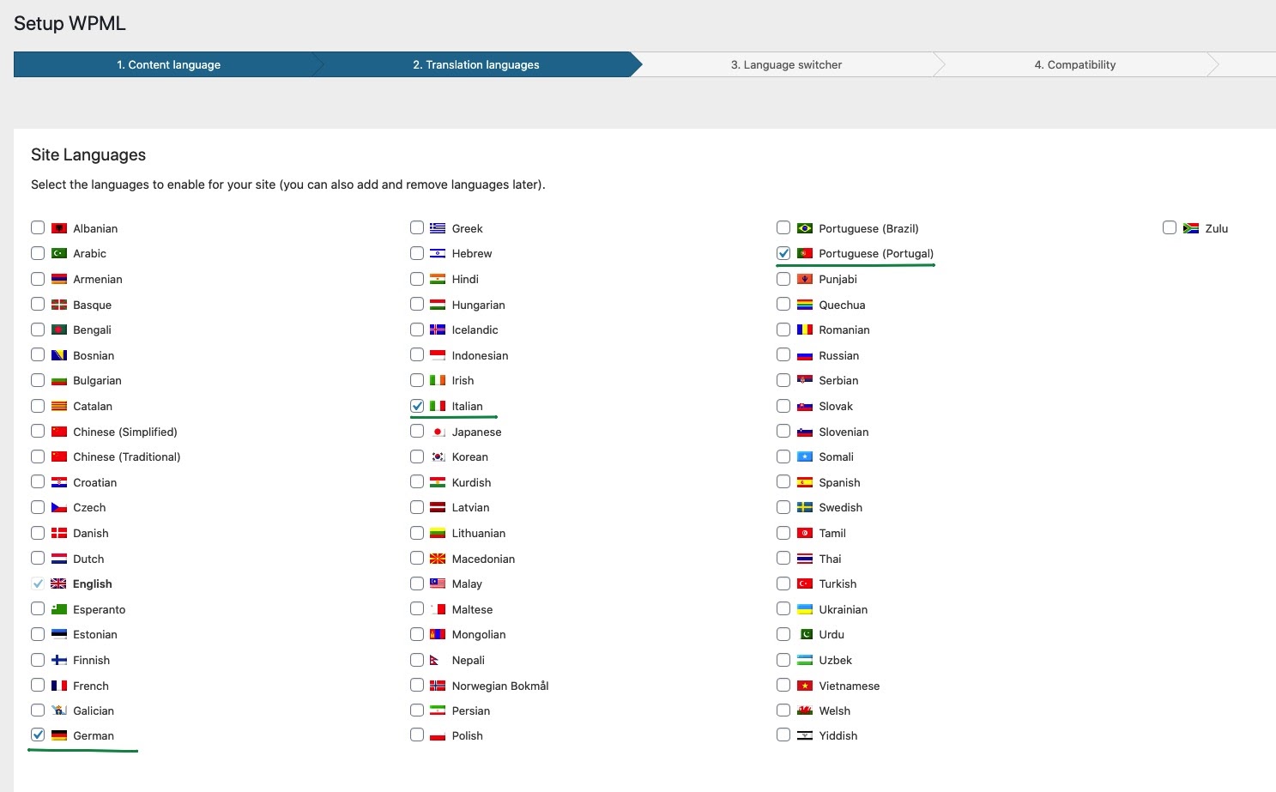Tick the Dutch language checkbox
The image size is (1276, 792).
coord(38,559)
